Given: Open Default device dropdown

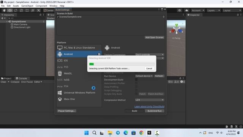Looking at the screenshot, I should tap(144, 76).
